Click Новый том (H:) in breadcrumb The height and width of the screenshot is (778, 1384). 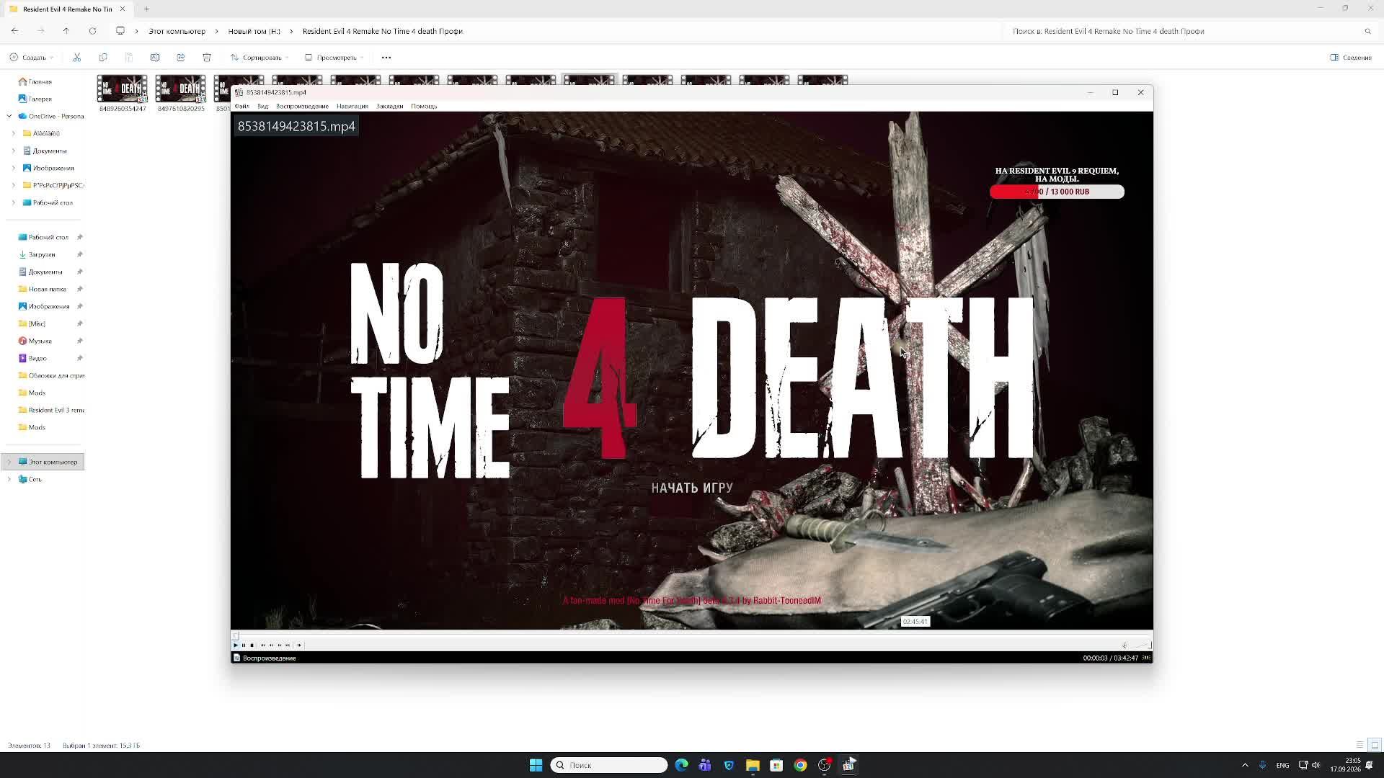(x=254, y=31)
